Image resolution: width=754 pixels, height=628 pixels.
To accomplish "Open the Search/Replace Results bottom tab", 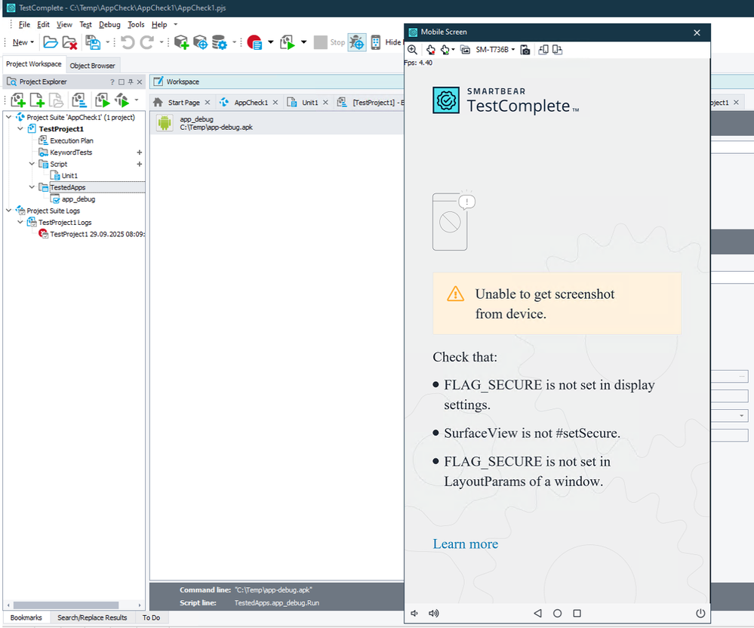I will pos(92,617).
